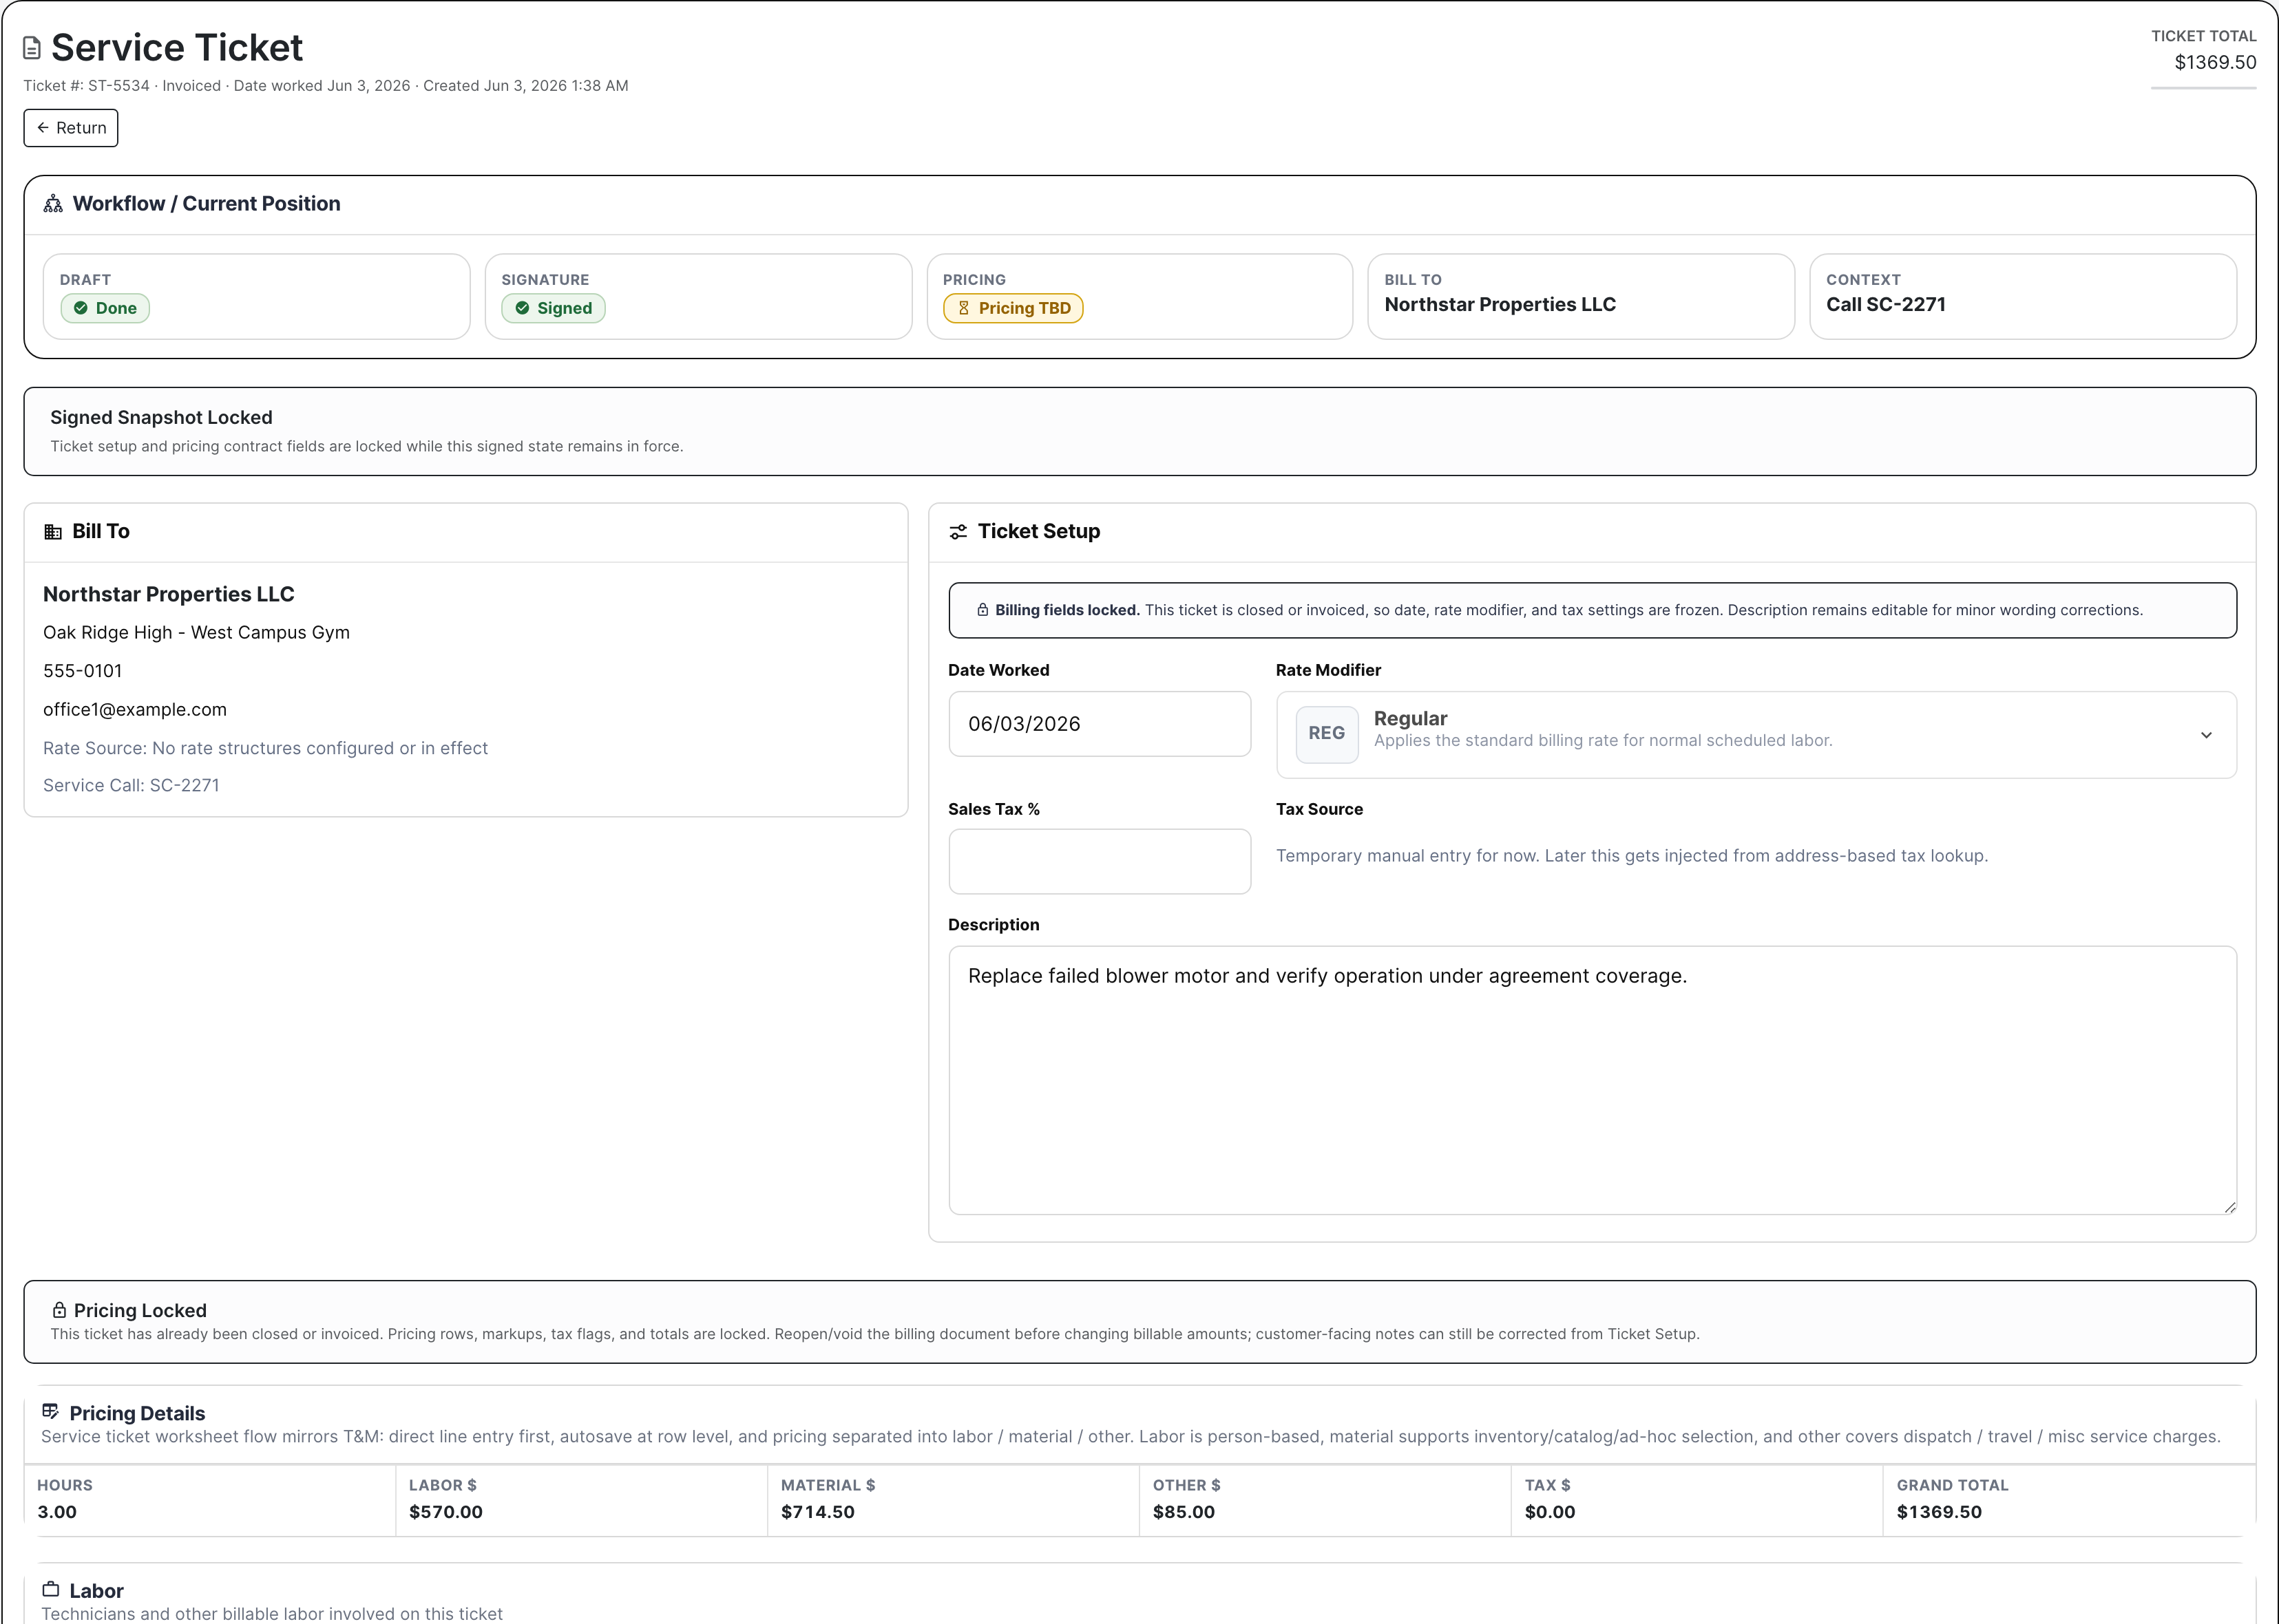2279x1624 pixels.
Task: Click the Tax $ value $0.00
Action: (1550, 1511)
